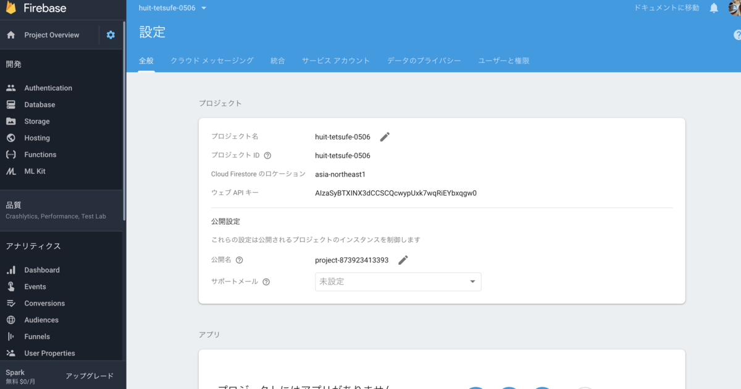Open Project Overview home icon
Screen dimensions: 741x389
click(x=10, y=35)
